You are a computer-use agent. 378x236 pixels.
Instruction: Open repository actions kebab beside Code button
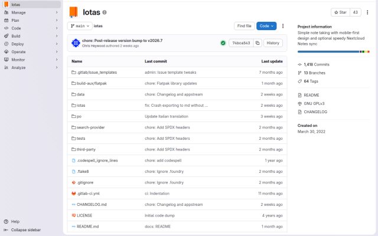(283, 26)
